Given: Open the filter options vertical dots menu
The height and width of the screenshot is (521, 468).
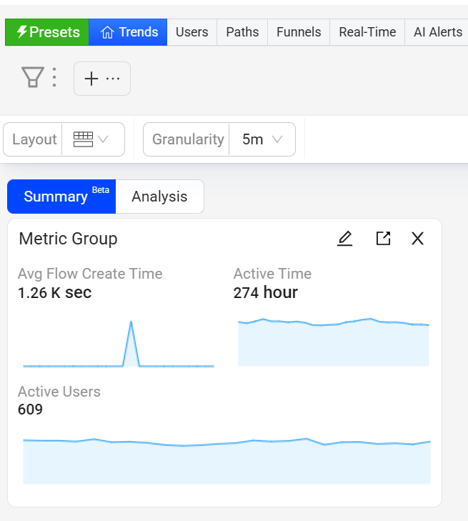Looking at the screenshot, I should tap(54, 77).
